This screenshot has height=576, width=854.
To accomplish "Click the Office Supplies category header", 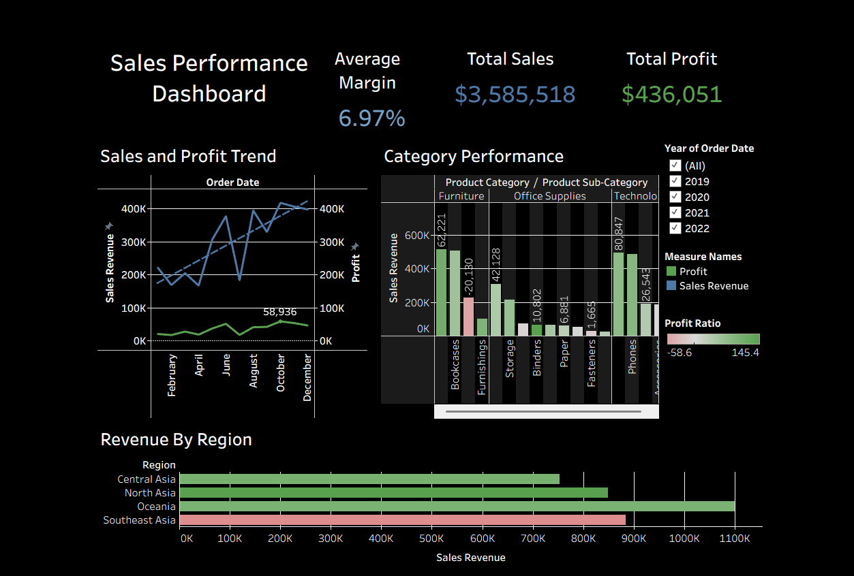I will [550, 196].
